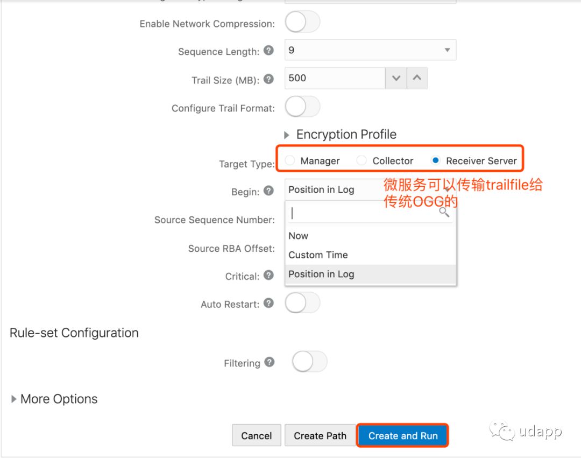Turn on the Filtering switch
581x458 pixels.
coord(309,362)
